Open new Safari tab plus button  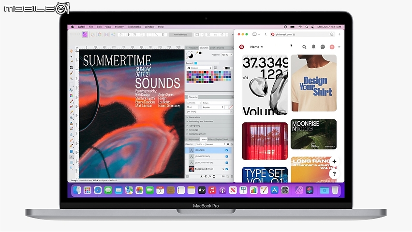pyautogui.click(x=339, y=34)
